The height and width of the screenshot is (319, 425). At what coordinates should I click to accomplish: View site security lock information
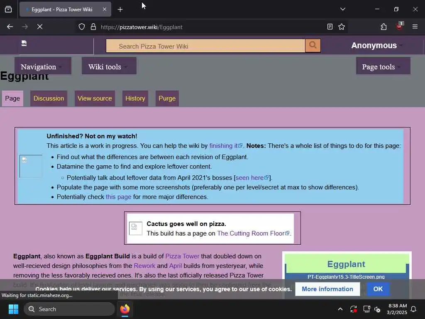coord(93,27)
